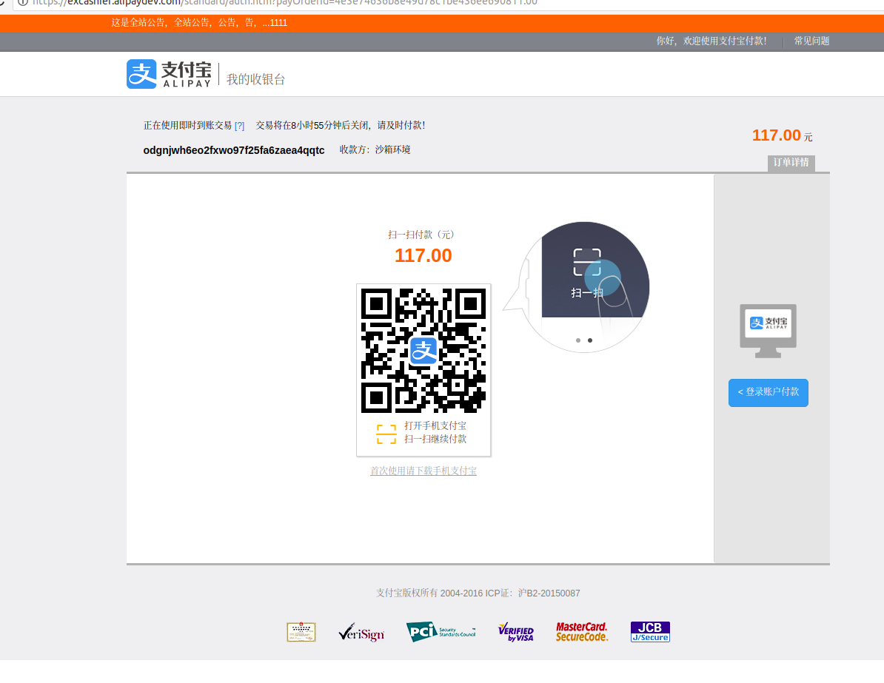The image size is (884, 683).
Task: Click the orange scan-frame icon below the QR code
Action: [x=386, y=434]
